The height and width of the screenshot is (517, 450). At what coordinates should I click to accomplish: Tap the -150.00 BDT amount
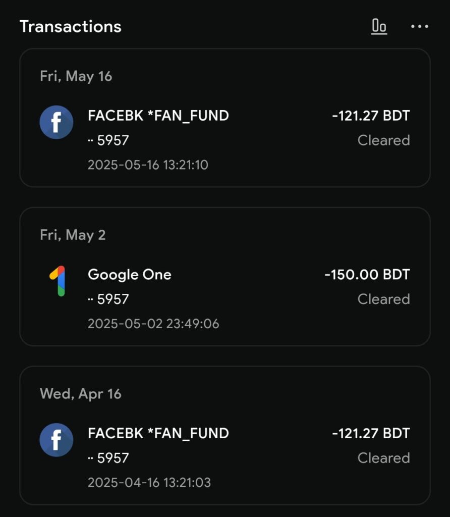[367, 274]
